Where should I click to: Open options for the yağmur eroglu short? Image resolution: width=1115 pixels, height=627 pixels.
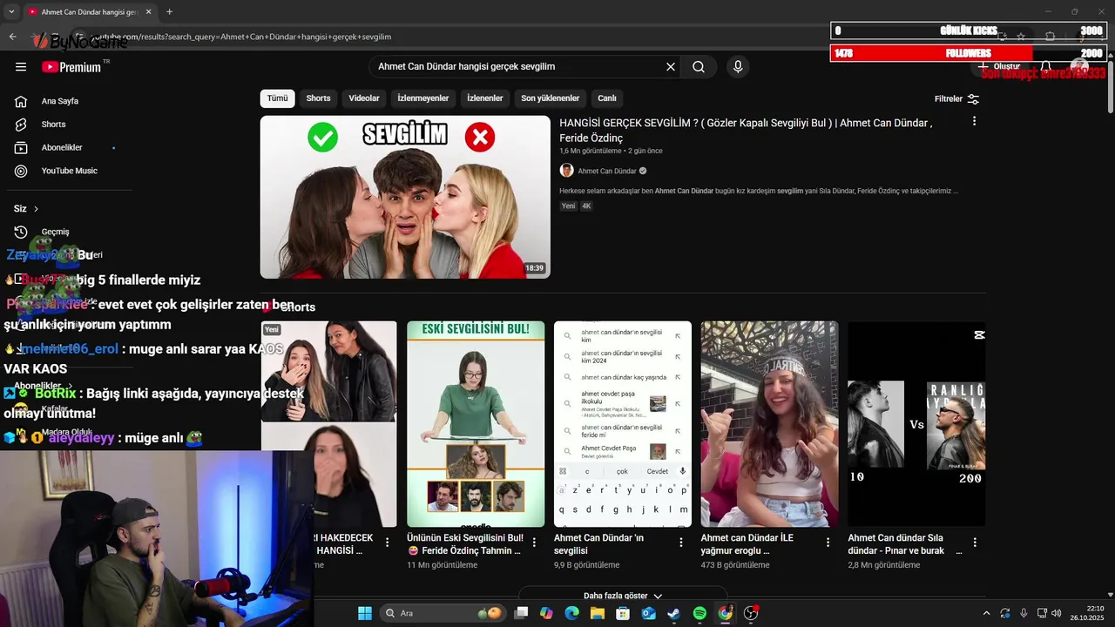pyautogui.click(x=828, y=542)
